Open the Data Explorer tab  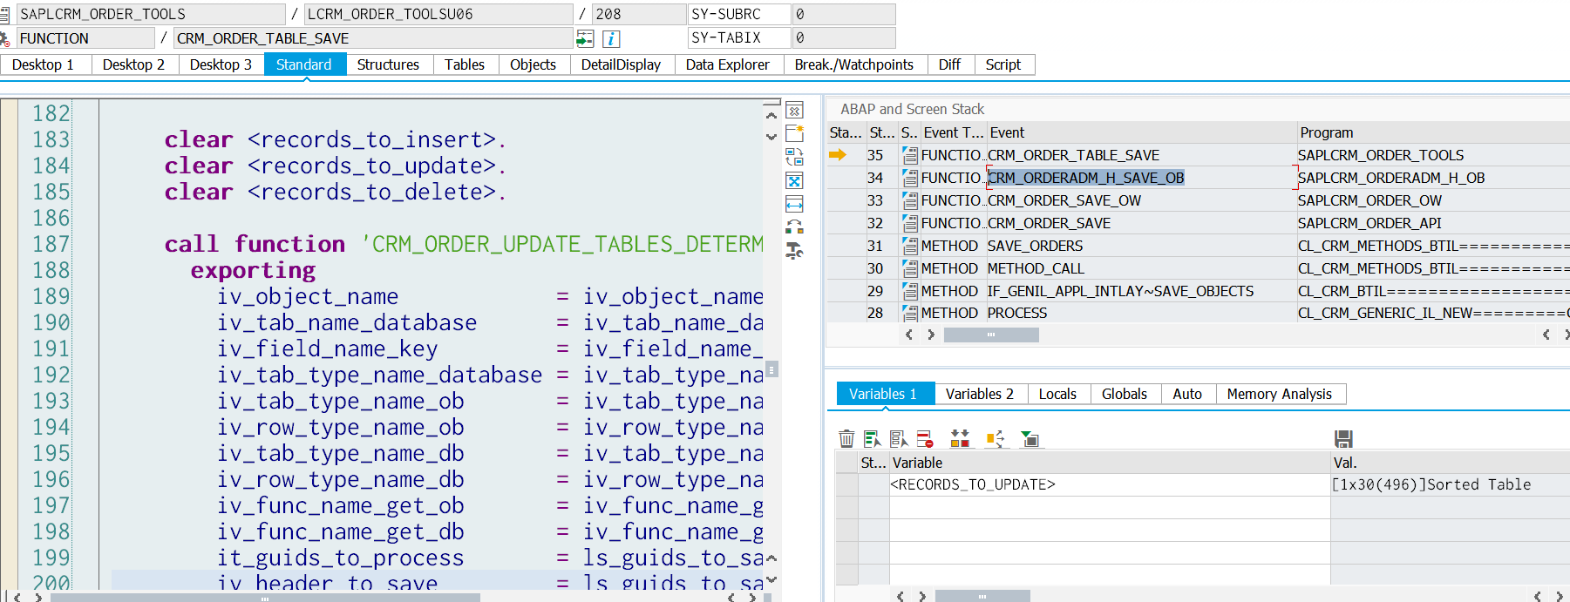[728, 64]
